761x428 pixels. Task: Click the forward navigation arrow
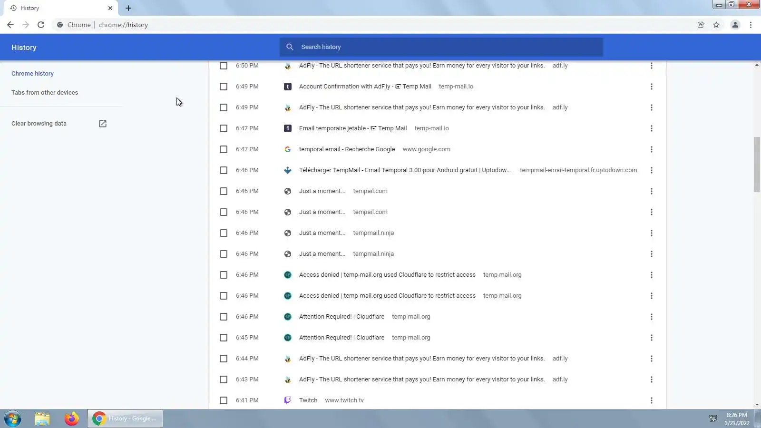[26, 25]
